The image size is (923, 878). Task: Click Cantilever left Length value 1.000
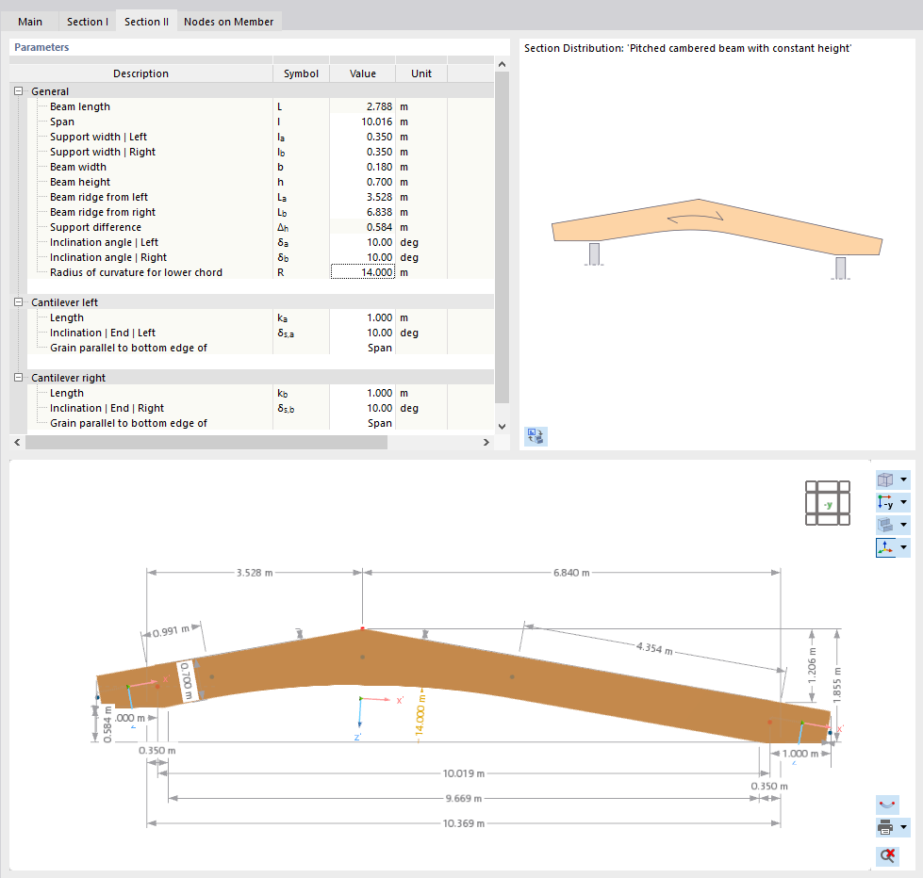click(x=363, y=317)
